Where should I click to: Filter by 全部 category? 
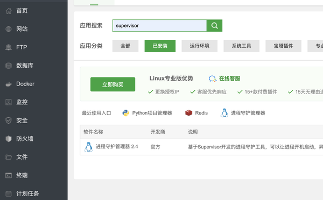[x=125, y=46]
